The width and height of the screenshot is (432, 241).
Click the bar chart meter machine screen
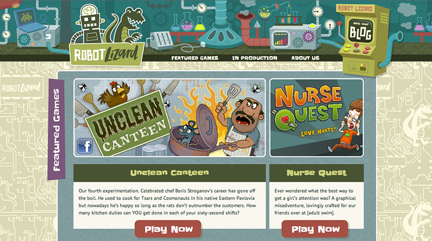pos(280,39)
